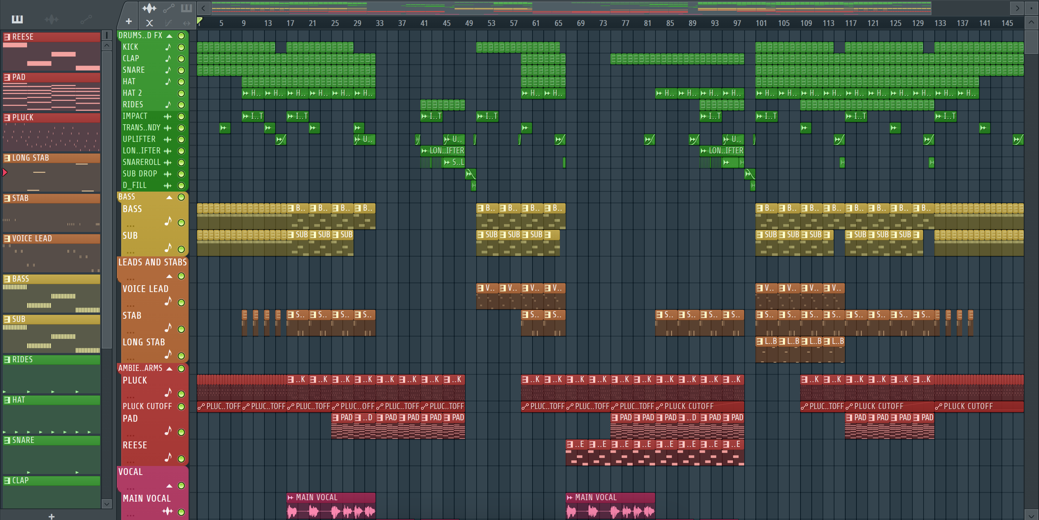Viewport: 1039px width, 520px height.
Task: Click the waveform icon on SUB DROP track
Action: (167, 174)
